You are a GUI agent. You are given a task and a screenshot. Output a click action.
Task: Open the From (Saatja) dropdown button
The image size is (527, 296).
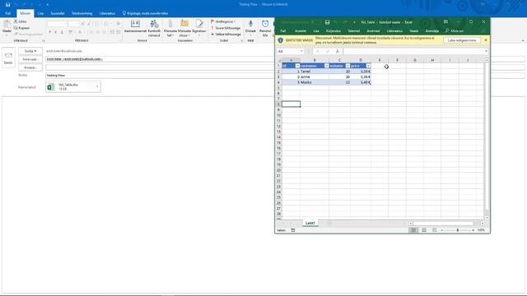click(30, 51)
